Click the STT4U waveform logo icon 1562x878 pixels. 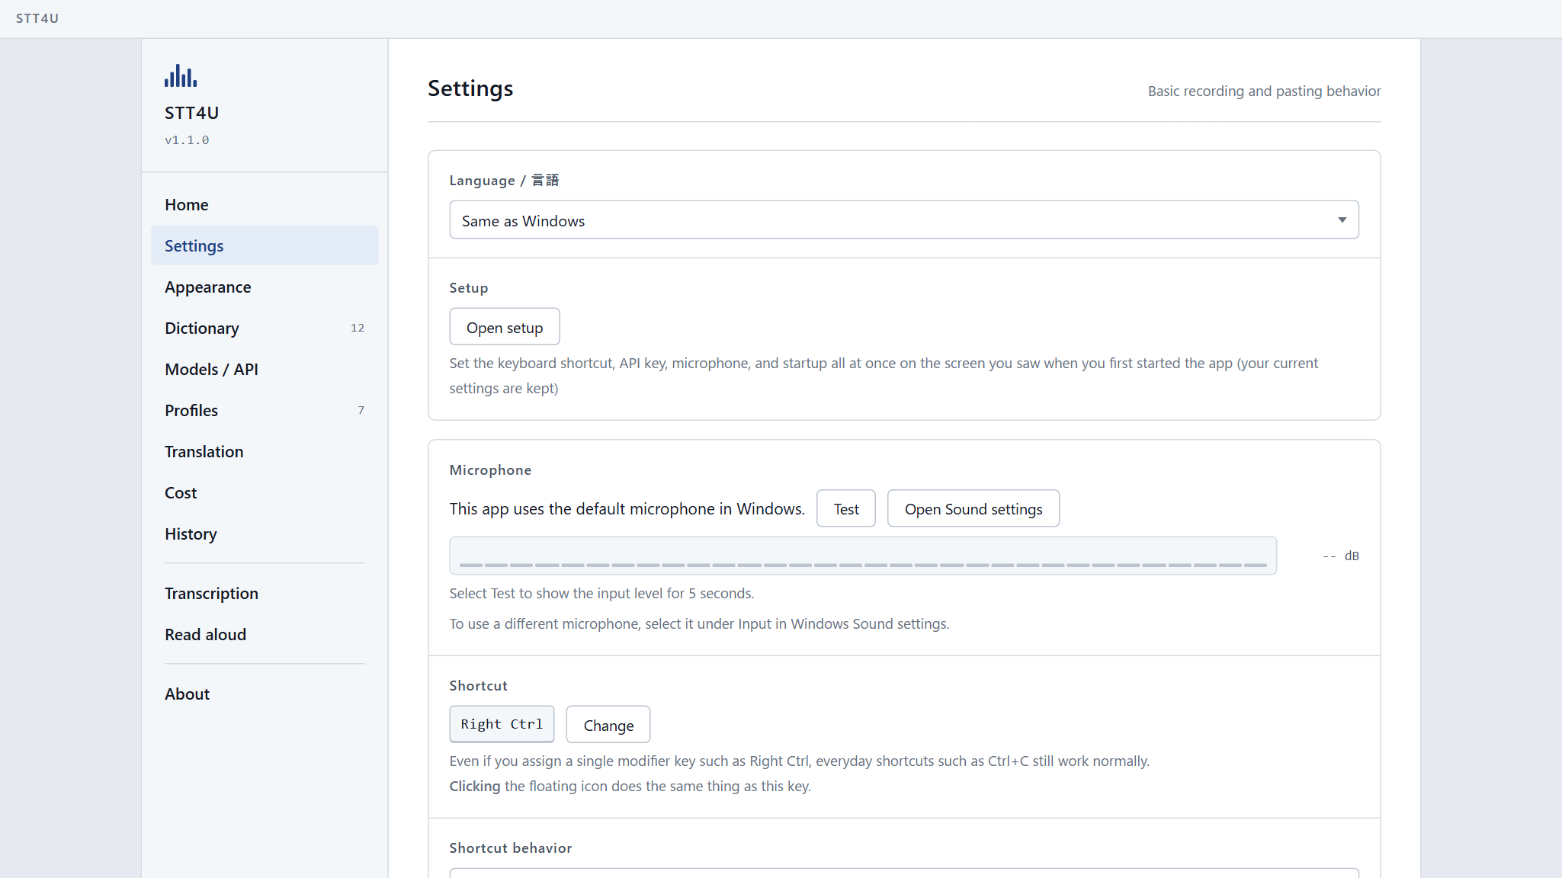(x=181, y=75)
